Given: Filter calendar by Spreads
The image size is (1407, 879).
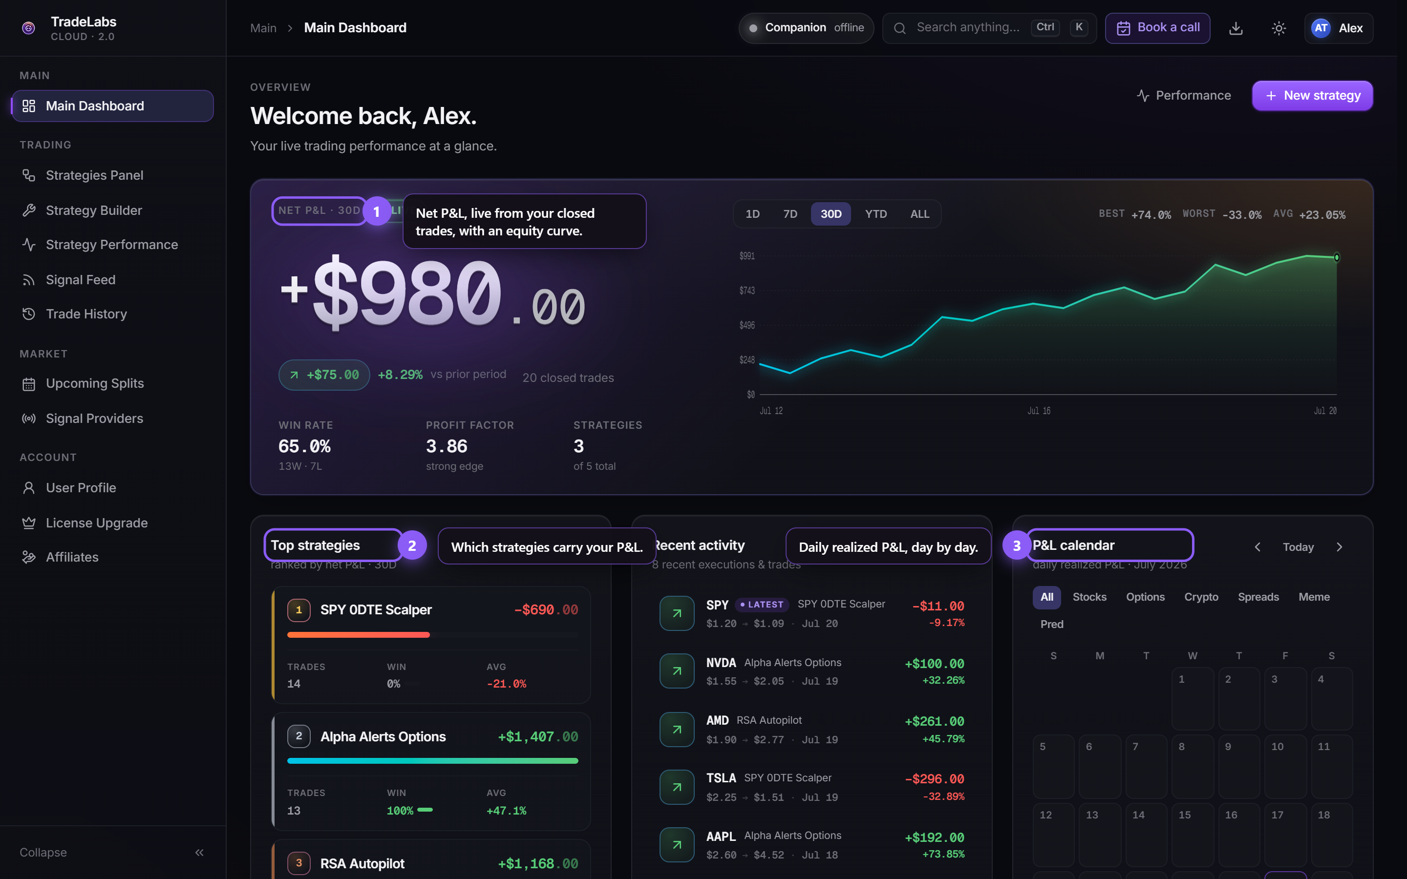Looking at the screenshot, I should tap(1258, 597).
